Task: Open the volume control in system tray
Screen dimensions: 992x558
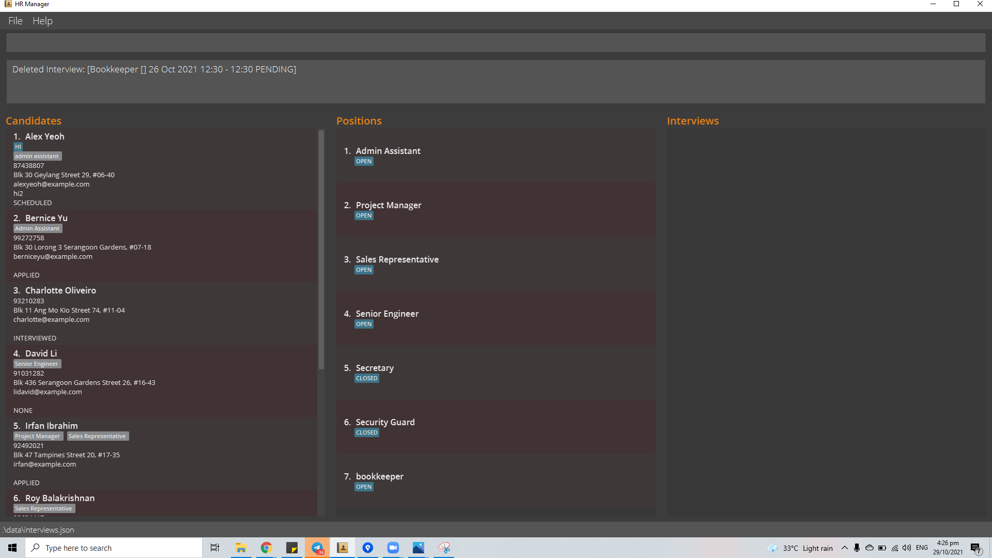Action: coord(907,548)
